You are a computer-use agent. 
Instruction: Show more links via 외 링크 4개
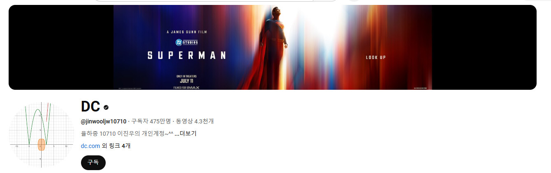pyautogui.click(x=116, y=146)
